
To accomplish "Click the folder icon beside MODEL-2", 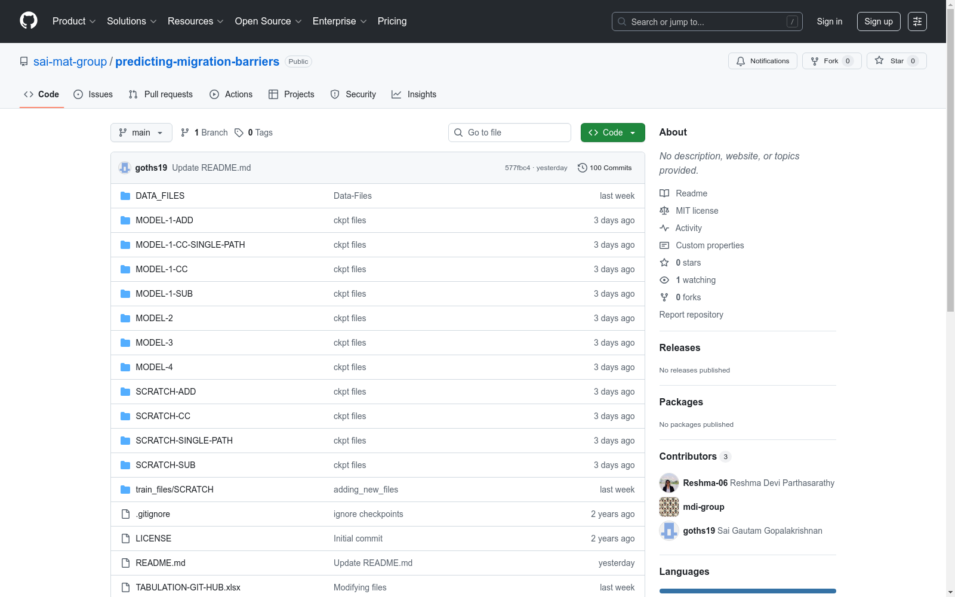I will [x=125, y=318].
